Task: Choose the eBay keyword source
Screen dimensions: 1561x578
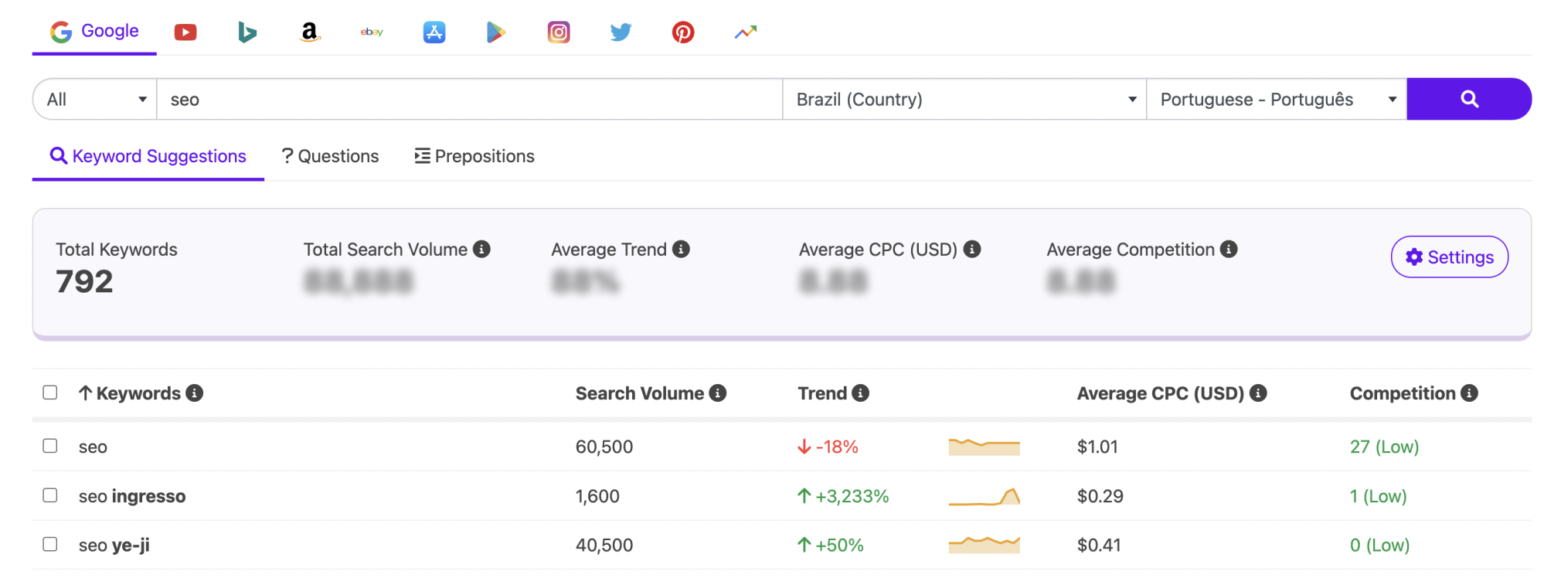Action: (372, 32)
